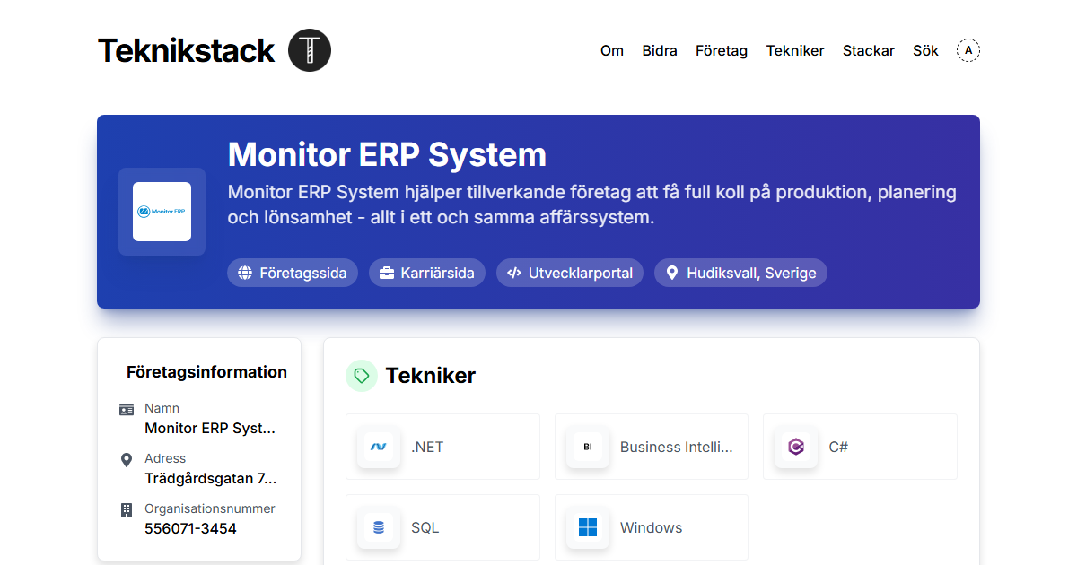Click the Hudiksvall, Sverige location chip
The image size is (1077, 565).
(740, 274)
